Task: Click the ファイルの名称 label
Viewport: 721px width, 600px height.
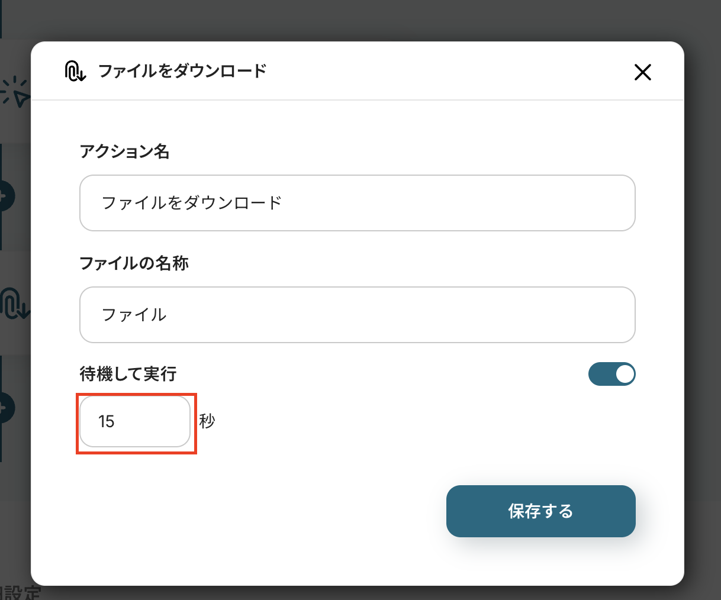Action: 134,263
